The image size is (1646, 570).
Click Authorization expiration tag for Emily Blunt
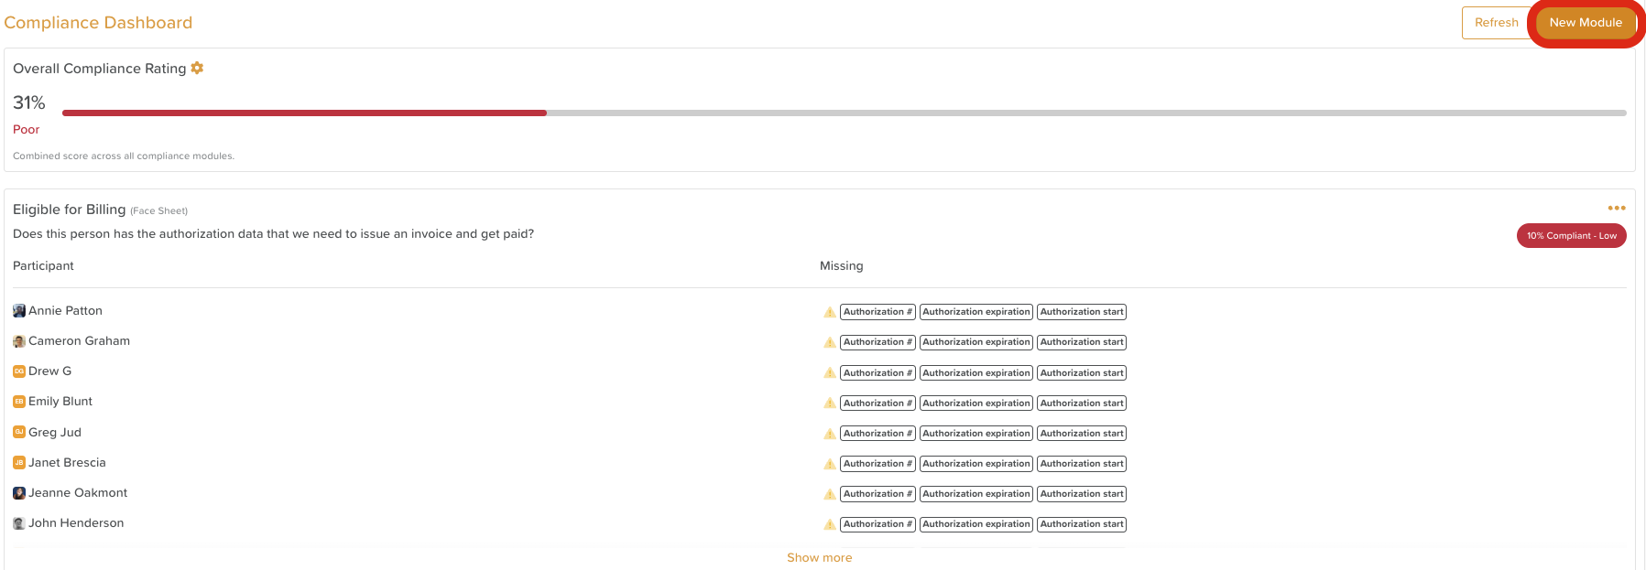click(x=976, y=403)
